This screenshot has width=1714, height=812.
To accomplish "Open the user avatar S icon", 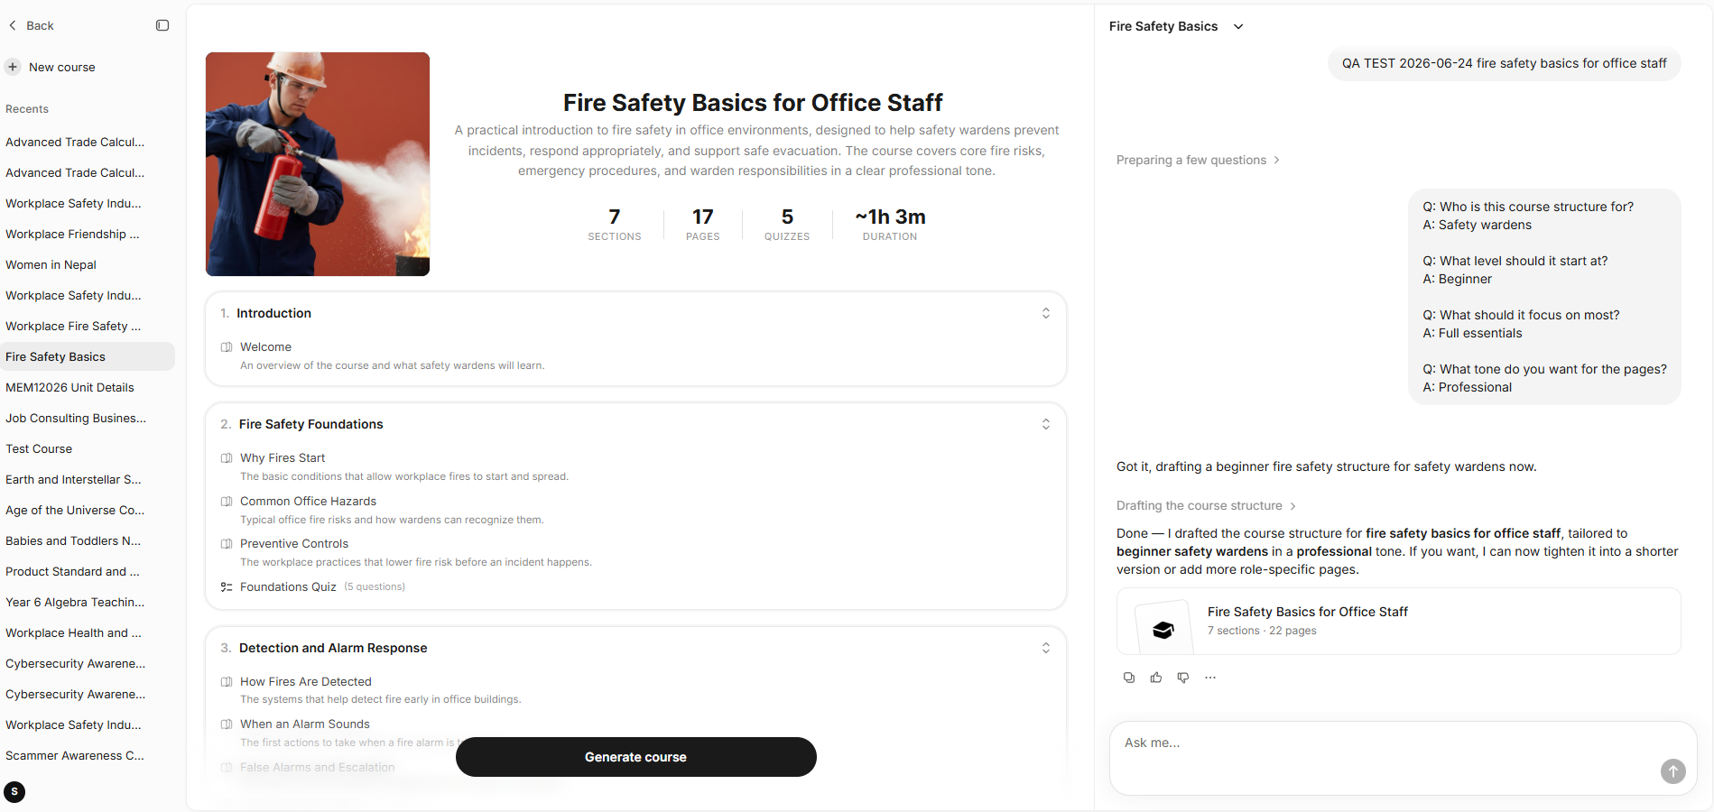I will tap(14, 791).
